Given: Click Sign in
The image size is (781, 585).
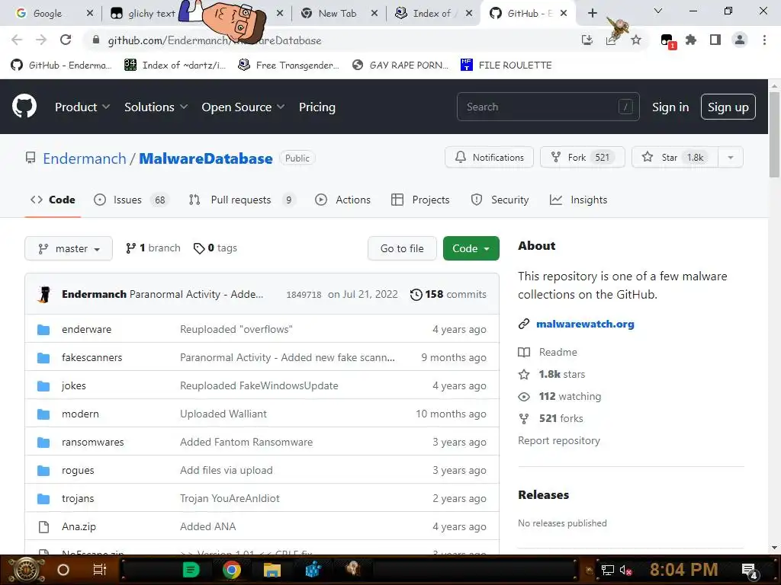Looking at the screenshot, I should (670, 107).
